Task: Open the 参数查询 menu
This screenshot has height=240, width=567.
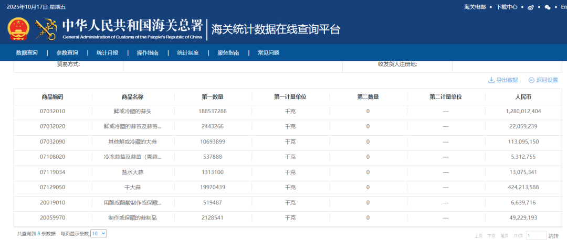Action: [67, 53]
